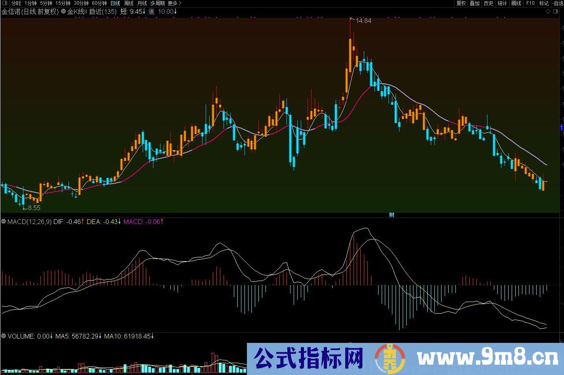Click the indicator name 金K线II 趋近(135)

click(x=92, y=11)
